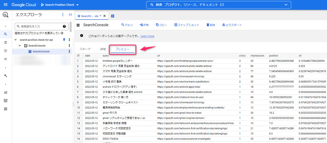Select the chatwork-how-to-use URL cell

click(x=180, y=97)
